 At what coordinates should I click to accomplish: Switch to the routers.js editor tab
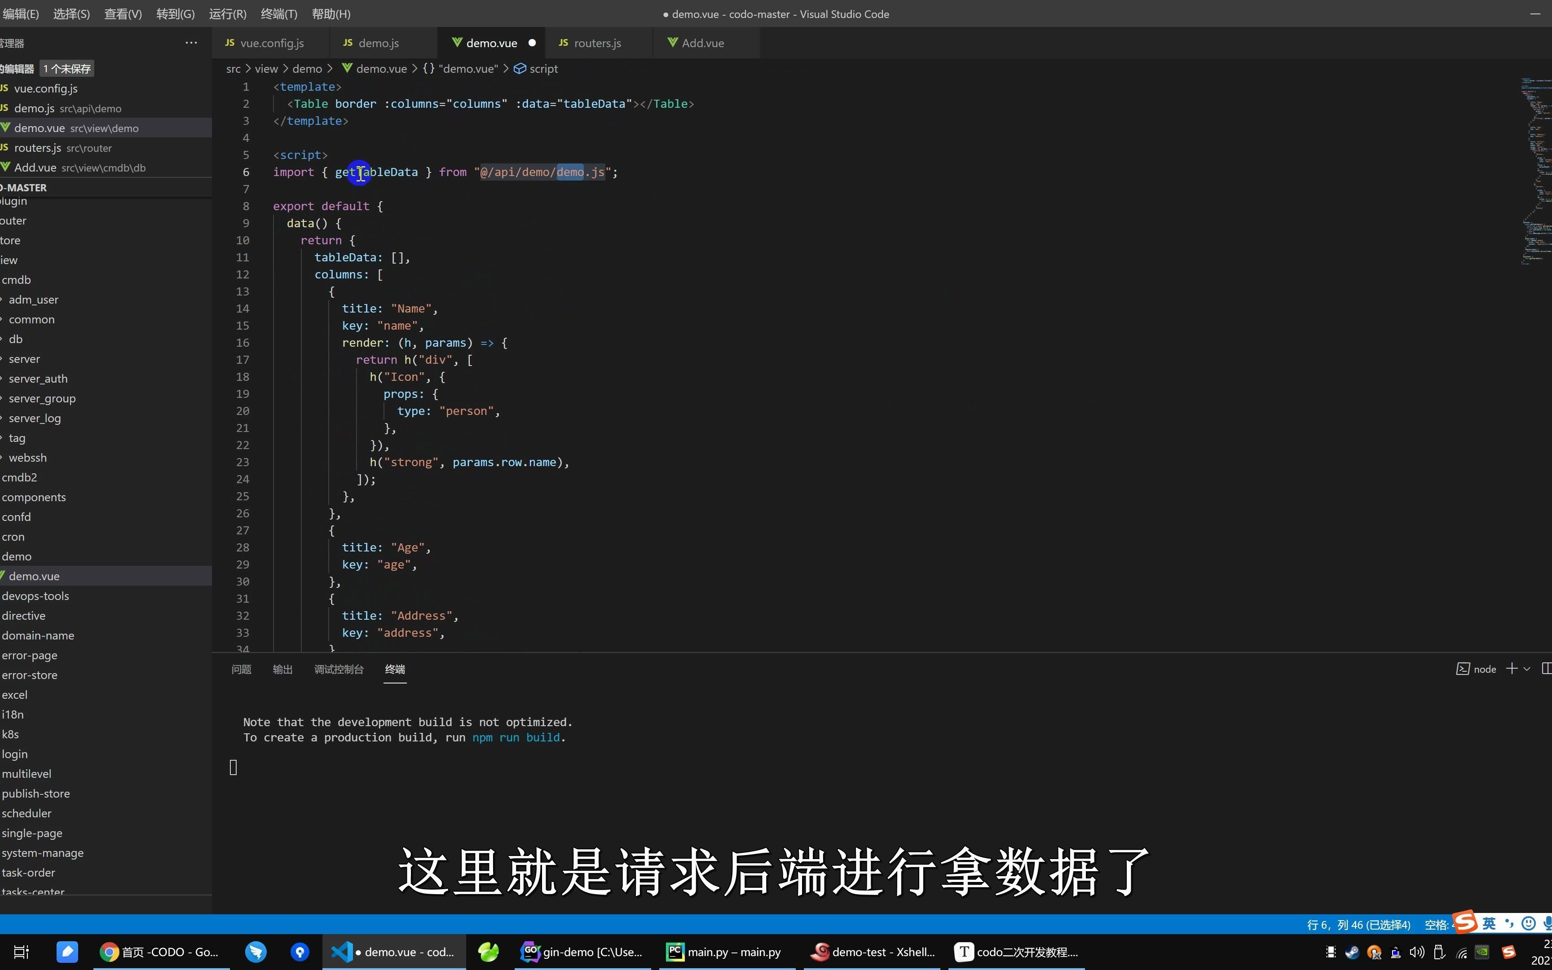(x=599, y=43)
